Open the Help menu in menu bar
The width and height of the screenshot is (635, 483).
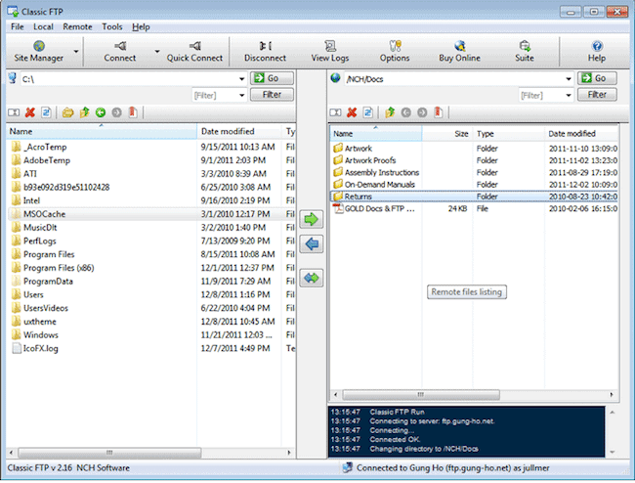point(141,26)
